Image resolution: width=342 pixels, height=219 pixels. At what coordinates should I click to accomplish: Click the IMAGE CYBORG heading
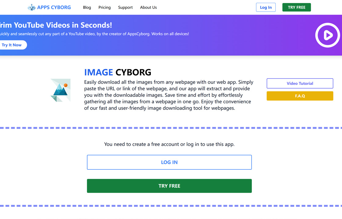click(x=118, y=72)
